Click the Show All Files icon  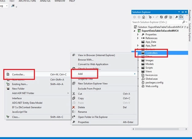[x=170, y=17]
